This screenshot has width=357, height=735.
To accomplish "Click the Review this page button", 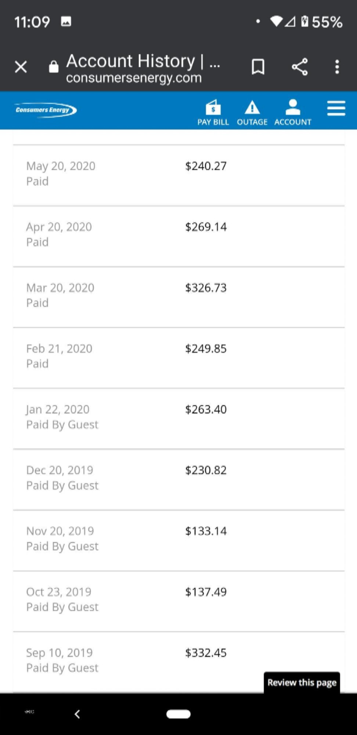I will 302,682.
